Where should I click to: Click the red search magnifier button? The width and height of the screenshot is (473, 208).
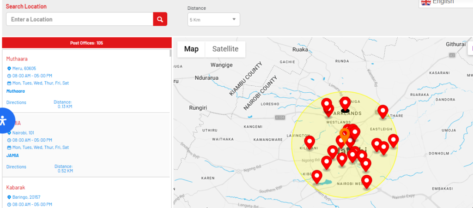160,19
